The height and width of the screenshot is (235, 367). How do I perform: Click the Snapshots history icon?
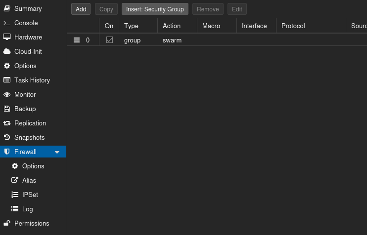tap(7, 138)
